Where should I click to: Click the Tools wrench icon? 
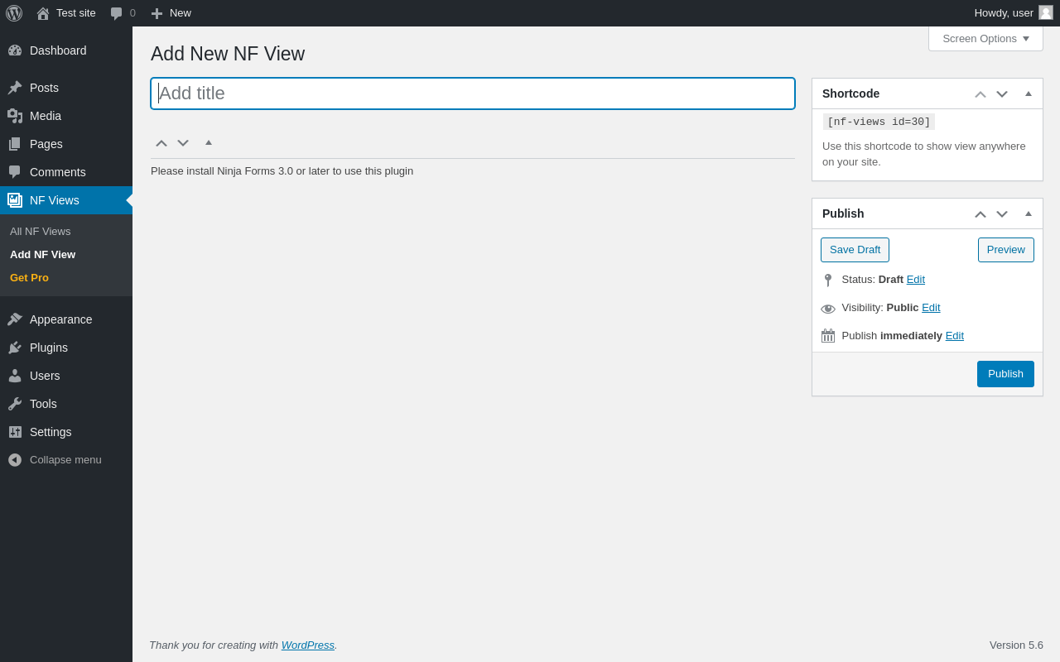15,404
